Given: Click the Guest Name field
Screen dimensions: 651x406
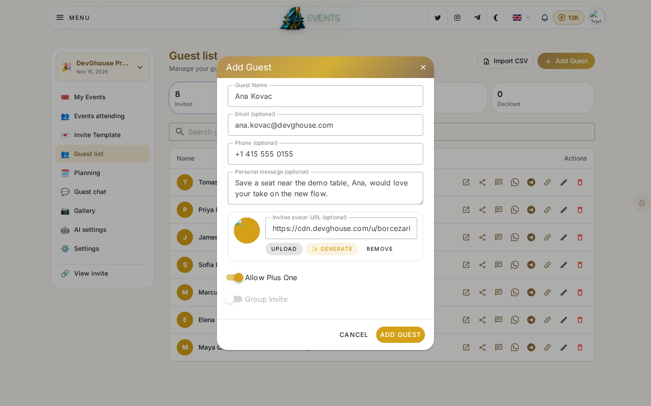Looking at the screenshot, I should pos(325,96).
